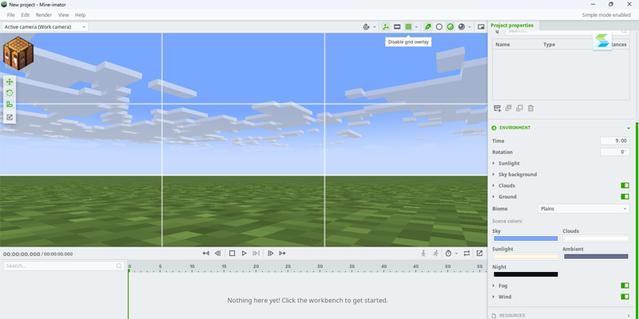Screen dimensions: 639x319
Task: Click the stop playback button
Action: [232, 253]
